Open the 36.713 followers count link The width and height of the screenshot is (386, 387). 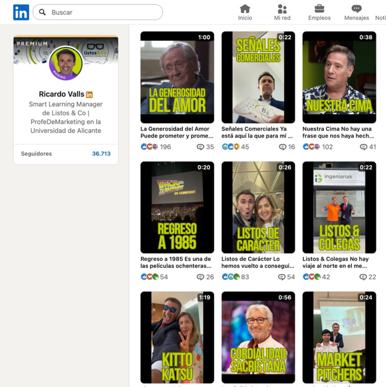[x=101, y=154]
